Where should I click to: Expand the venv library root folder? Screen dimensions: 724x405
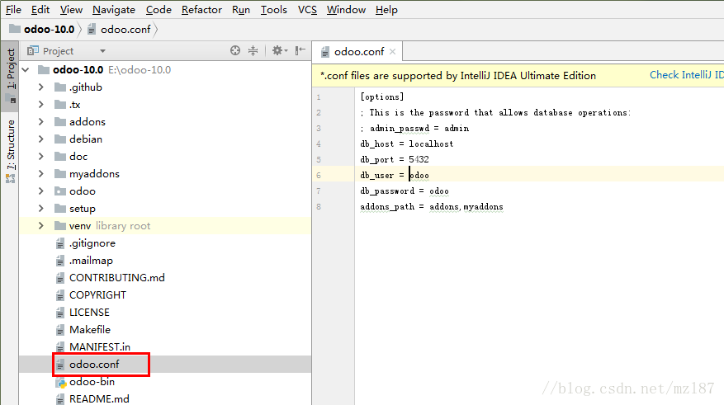coord(41,225)
